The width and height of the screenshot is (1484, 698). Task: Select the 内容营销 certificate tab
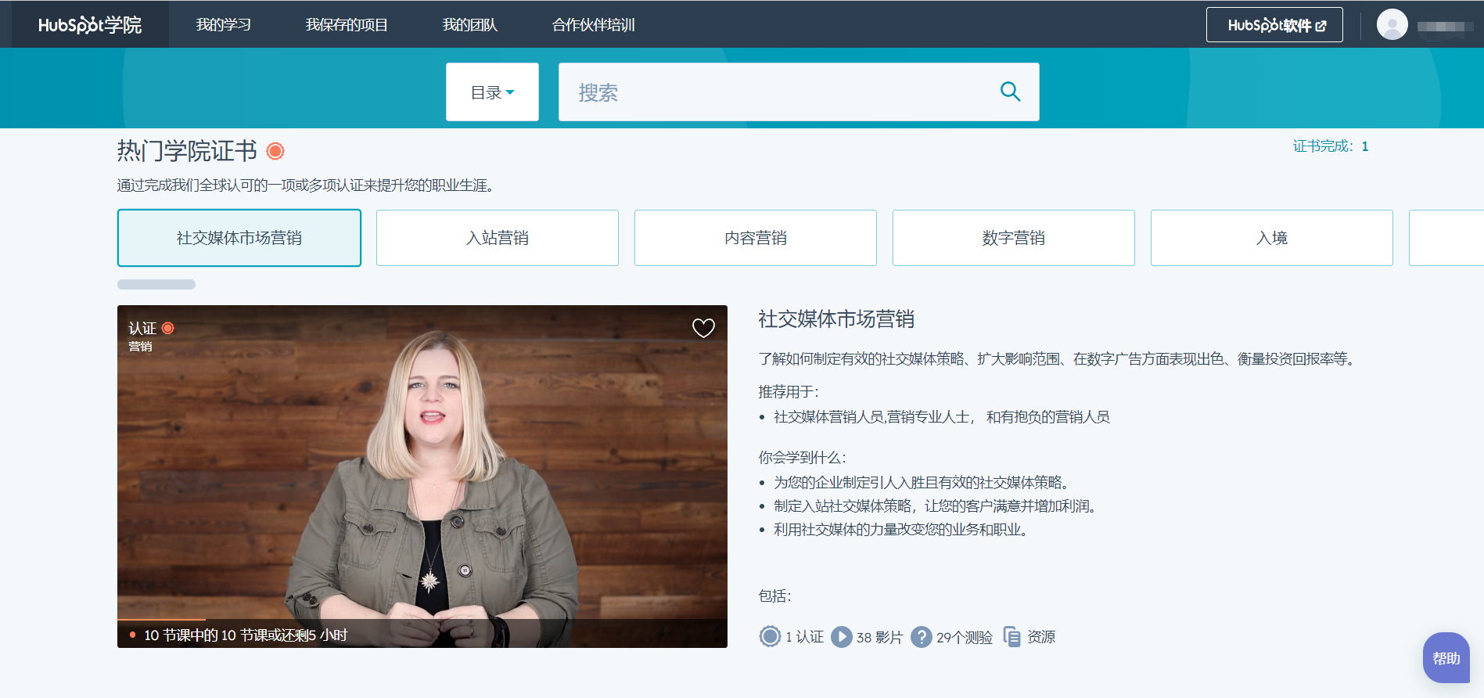pyautogui.click(x=756, y=238)
